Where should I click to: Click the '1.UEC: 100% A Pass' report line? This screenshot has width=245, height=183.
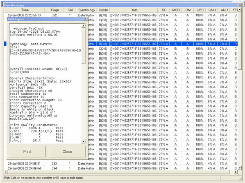pyautogui.click(x=36, y=128)
